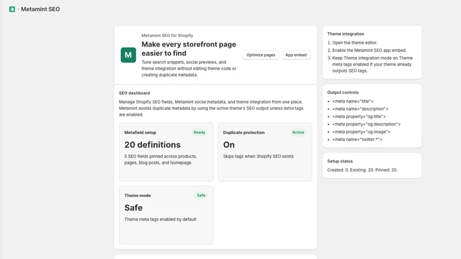
Task: Click 'Created: 0. Existing: 20. Pinned: 20.' text
Action: [x=362, y=170]
